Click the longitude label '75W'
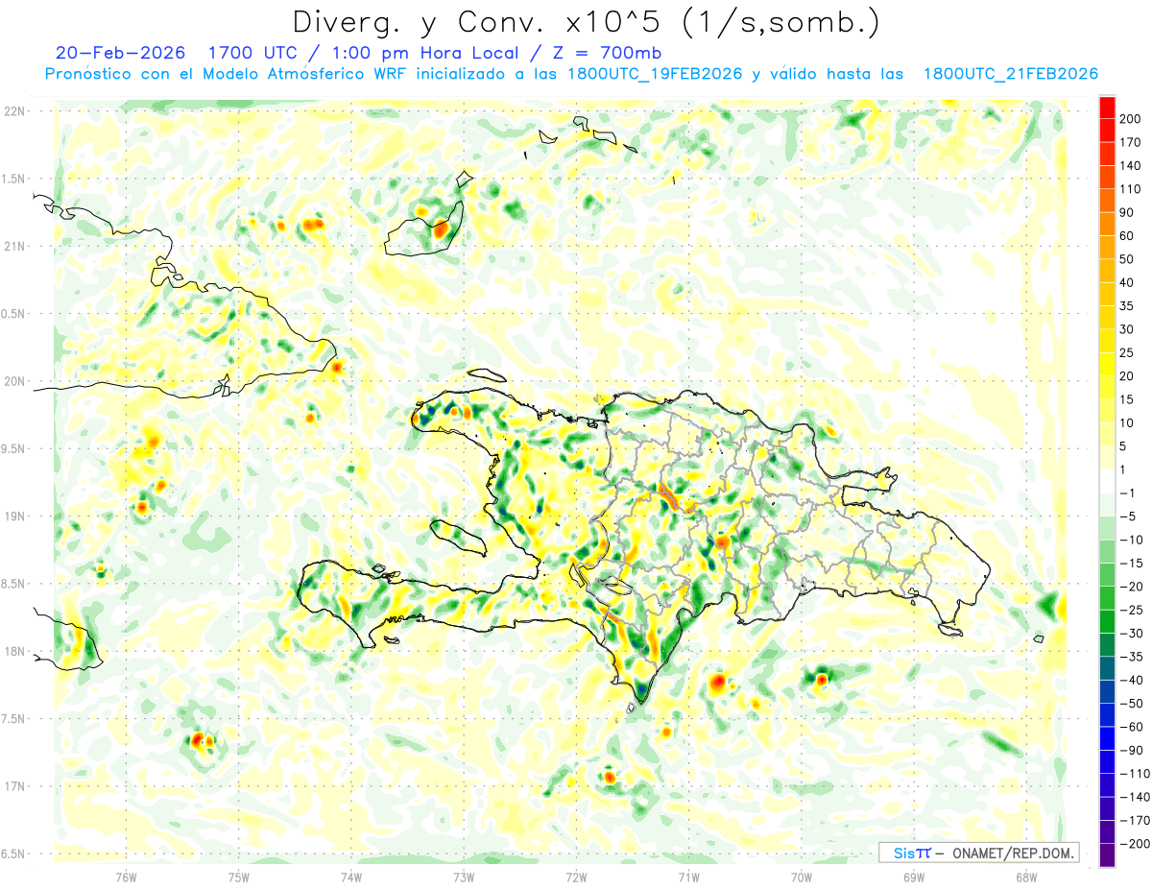Viewport: 1152px width, 890px height. click(x=238, y=877)
